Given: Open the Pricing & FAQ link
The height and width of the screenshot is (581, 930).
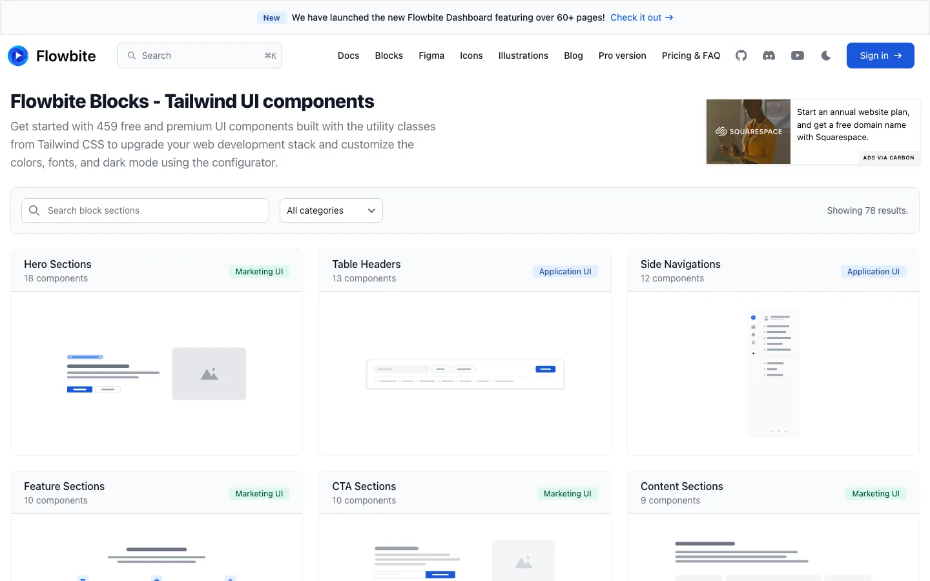Looking at the screenshot, I should pyautogui.click(x=691, y=56).
